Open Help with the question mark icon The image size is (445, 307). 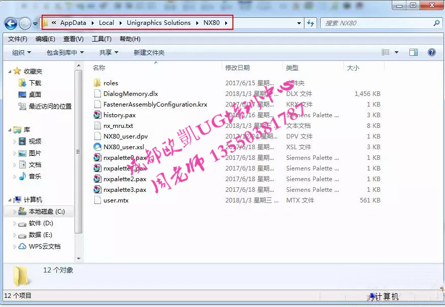click(x=432, y=52)
